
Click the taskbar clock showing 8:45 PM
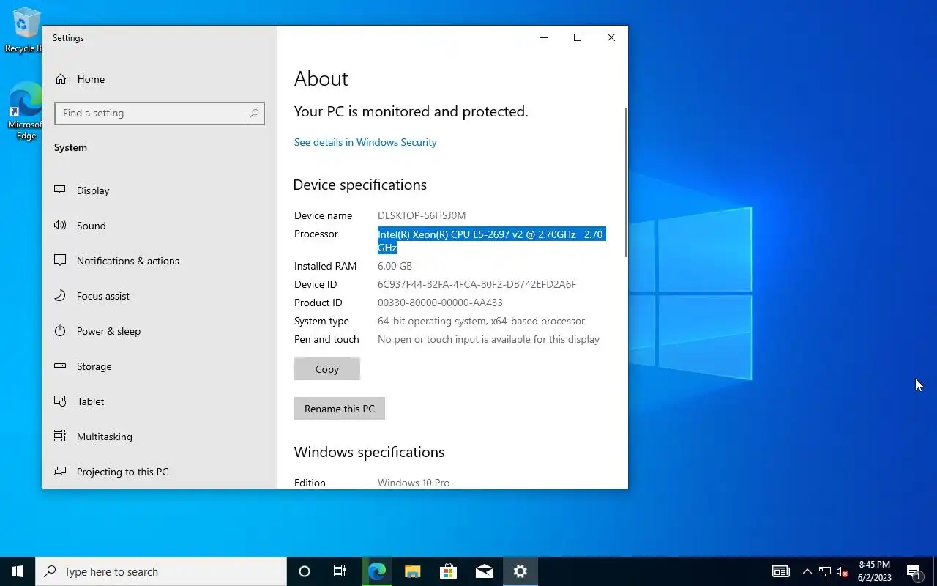[x=874, y=571]
